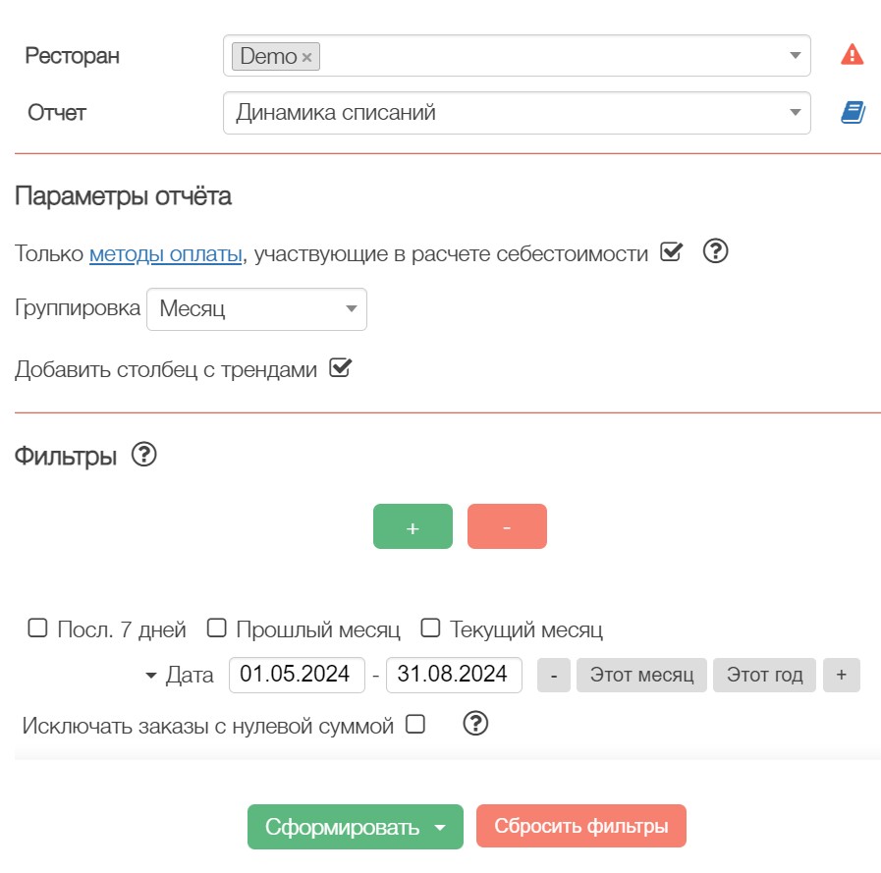Toggle payment methods cost calculation checkbox
The width and height of the screenshot is (881, 873).
click(672, 252)
